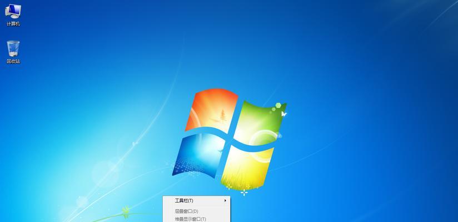This screenshot has width=458, height=222.
Task: Choose 层叠窗口(D) in the context menu
Action: (x=196, y=211)
